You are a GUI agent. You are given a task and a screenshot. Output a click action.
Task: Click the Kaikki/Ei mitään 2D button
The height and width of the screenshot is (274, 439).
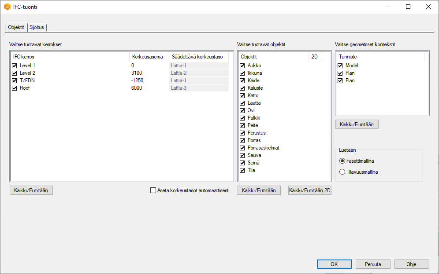click(x=309, y=190)
